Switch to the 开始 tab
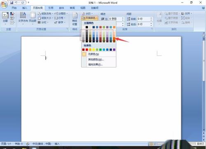Image resolution: width=206 pixels, height=149 pixels. [x=14, y=8]
